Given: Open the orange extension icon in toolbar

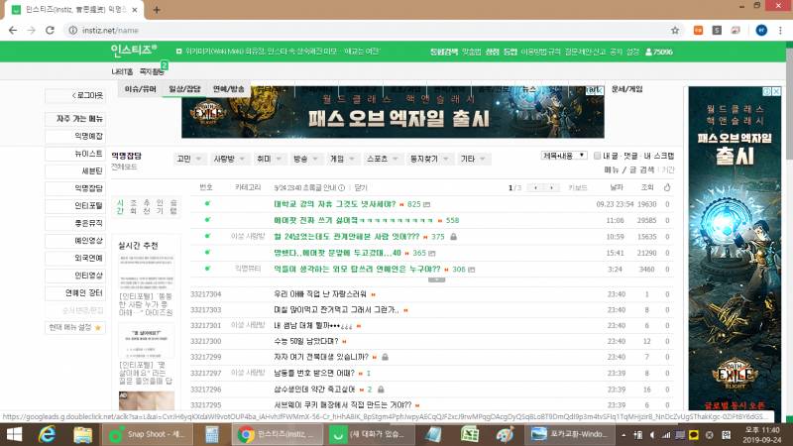Looking at the screenshot, I should coord(698,31).
